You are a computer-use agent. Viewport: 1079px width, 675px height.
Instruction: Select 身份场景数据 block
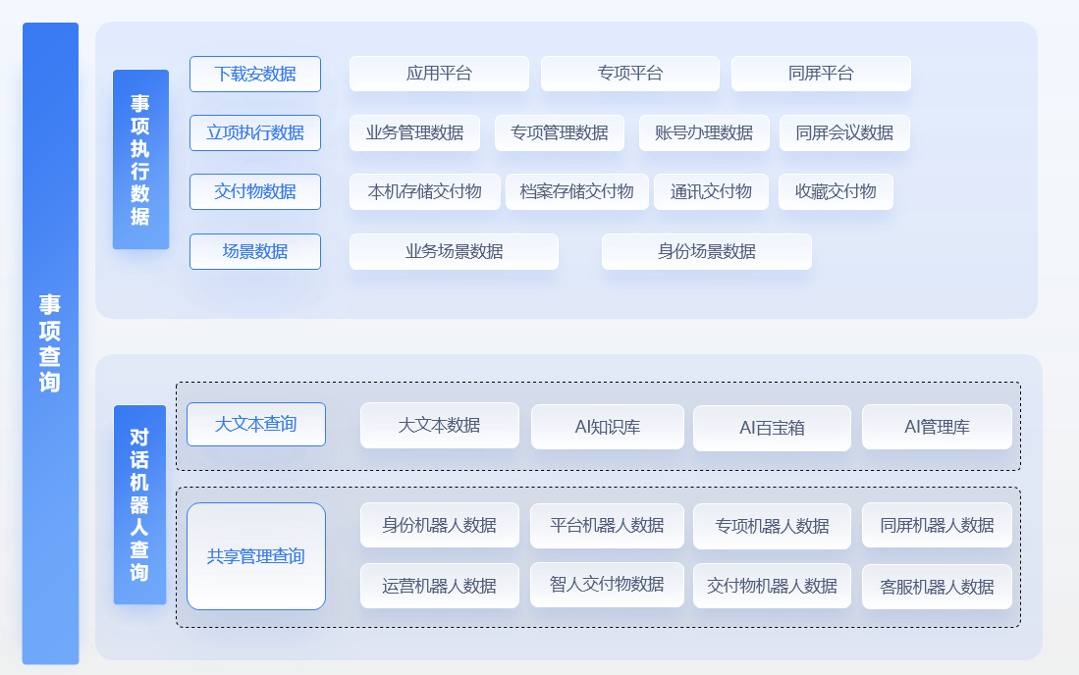706,251
